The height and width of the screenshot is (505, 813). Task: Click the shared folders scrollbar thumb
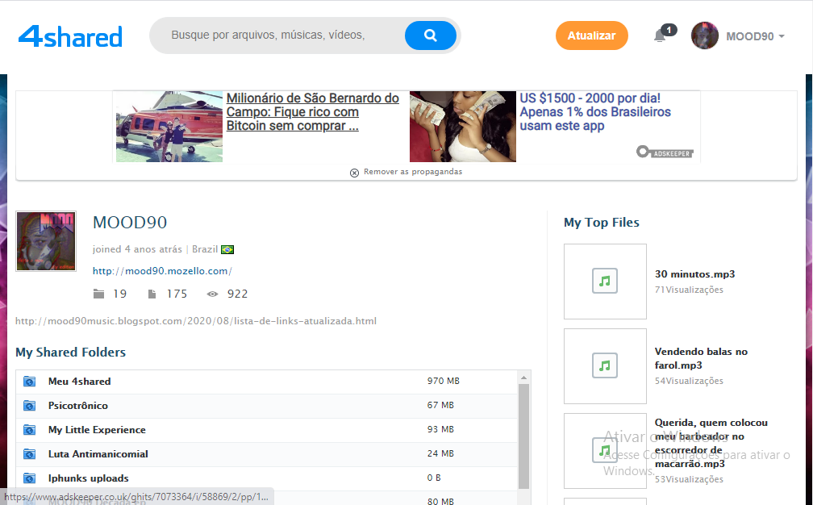(523, 436)
